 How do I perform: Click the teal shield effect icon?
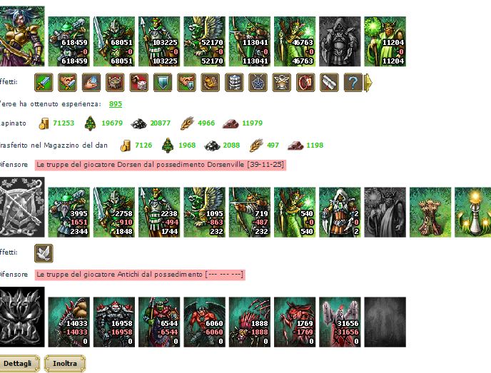(163, 82)
